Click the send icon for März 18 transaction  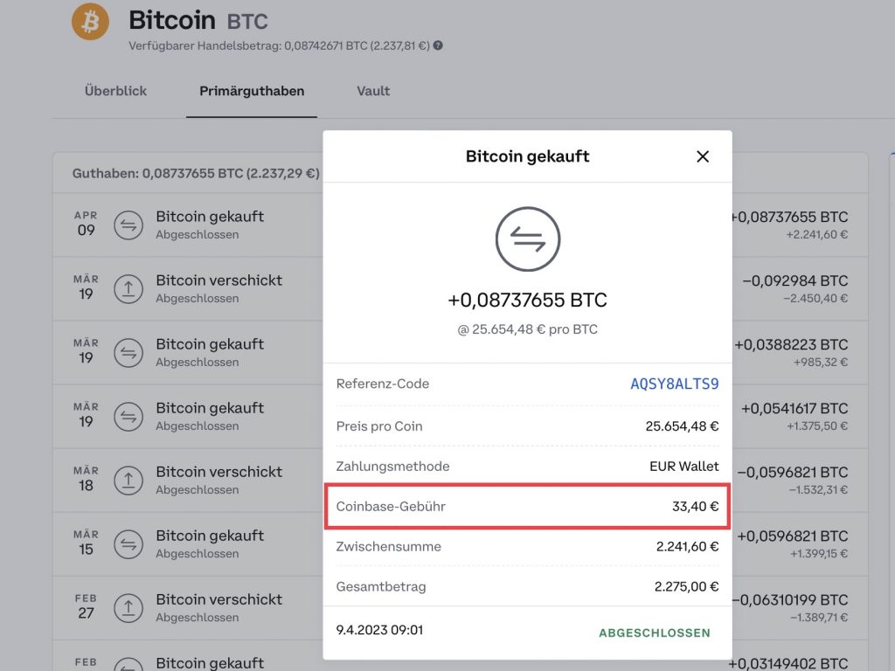coord(128,481)
